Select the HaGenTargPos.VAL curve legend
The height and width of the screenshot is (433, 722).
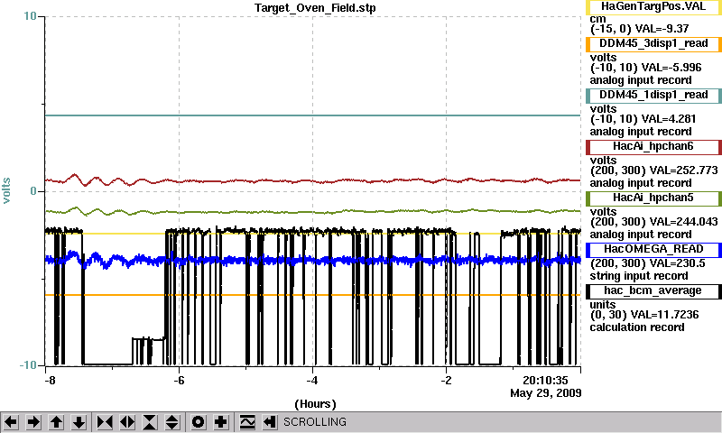(653, 7)
